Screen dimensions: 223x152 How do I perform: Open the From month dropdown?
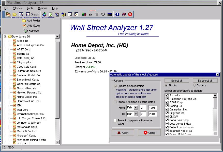click(136, 107)
